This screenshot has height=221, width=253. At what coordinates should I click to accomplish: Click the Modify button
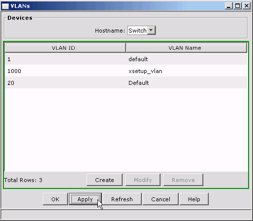[143, 180]
